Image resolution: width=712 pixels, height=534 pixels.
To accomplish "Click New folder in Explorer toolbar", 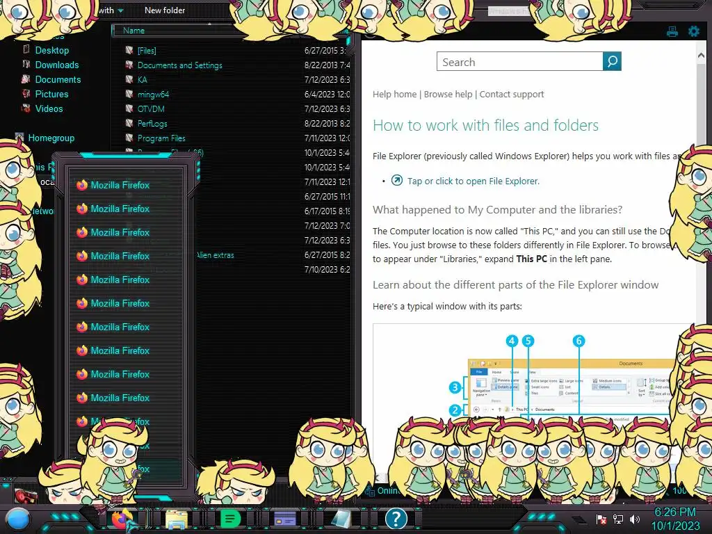I will point(165,10).
